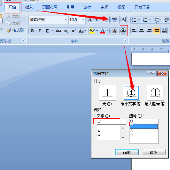
Task: Toggle justify alignment
Action: [157, 31]
